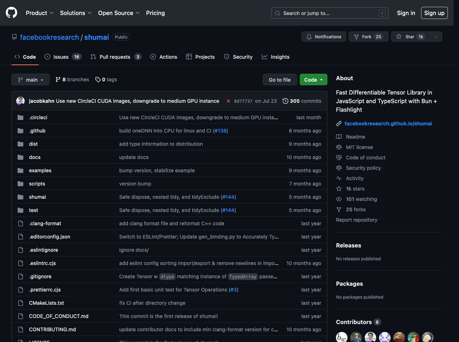Click the folder icon beside scripts
Viewport: 459px width, 342px height.
21,184
